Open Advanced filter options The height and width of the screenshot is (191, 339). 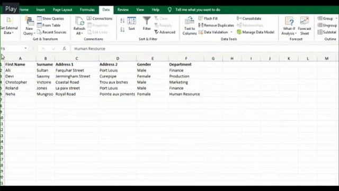click(x=165, y=32)
